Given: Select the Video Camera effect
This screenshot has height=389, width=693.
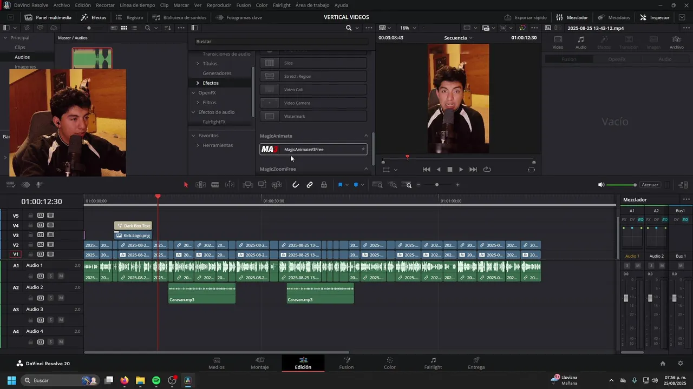Looking at the screenshot, I should coord(313,103).
